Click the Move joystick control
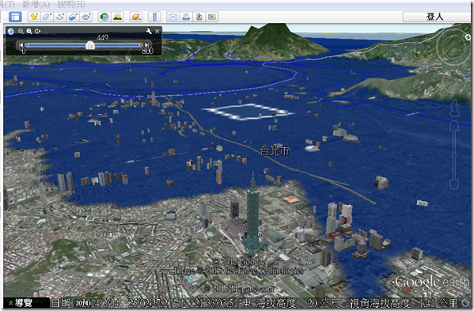 (x=453, y=83)
